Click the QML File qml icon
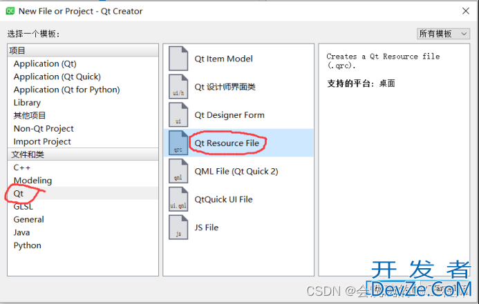 [178, 171]
